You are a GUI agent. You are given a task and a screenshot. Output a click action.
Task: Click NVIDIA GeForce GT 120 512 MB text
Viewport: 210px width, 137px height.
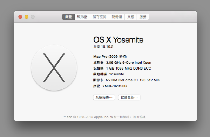click(x=133, y=80)
